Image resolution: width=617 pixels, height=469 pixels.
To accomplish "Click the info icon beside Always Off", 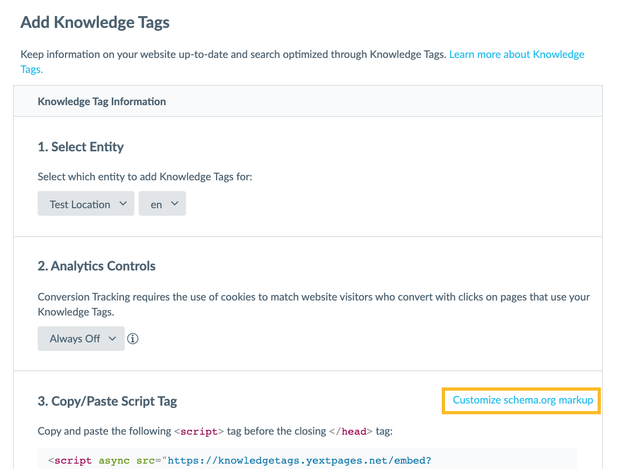I will (x=133, y=339).
